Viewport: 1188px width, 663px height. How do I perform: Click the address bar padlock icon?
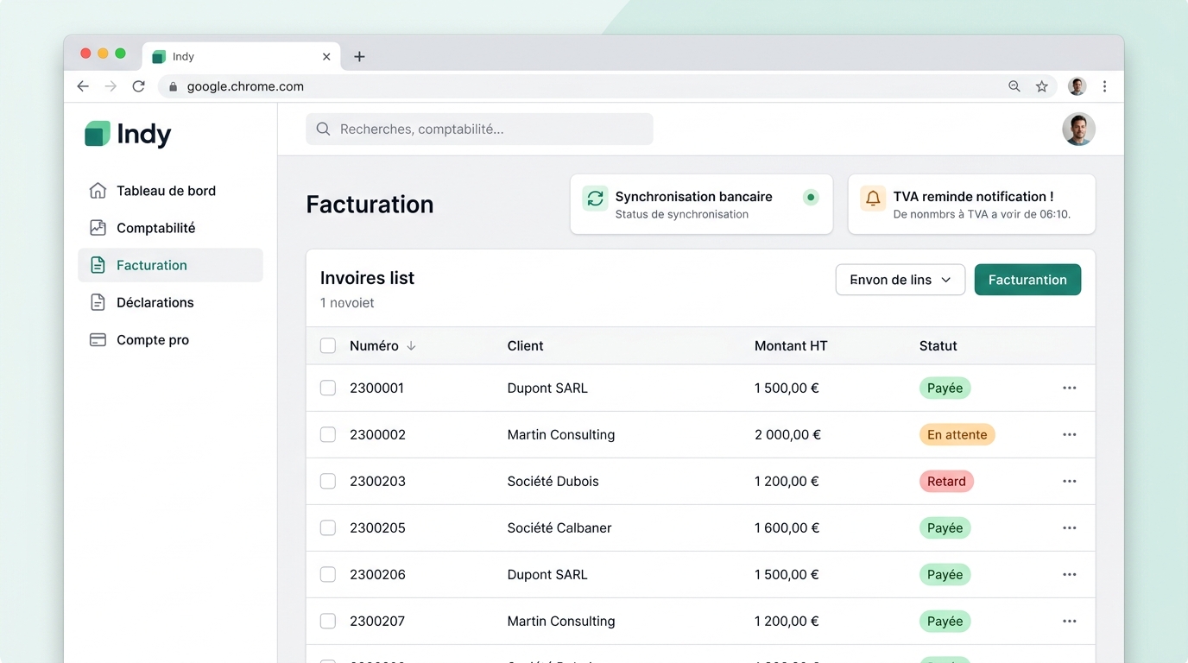173,87
